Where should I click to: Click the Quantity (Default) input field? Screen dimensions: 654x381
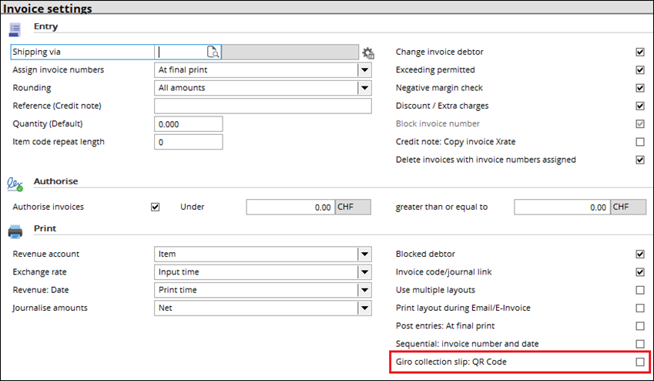pyautogui.click(x=189, y=124)
